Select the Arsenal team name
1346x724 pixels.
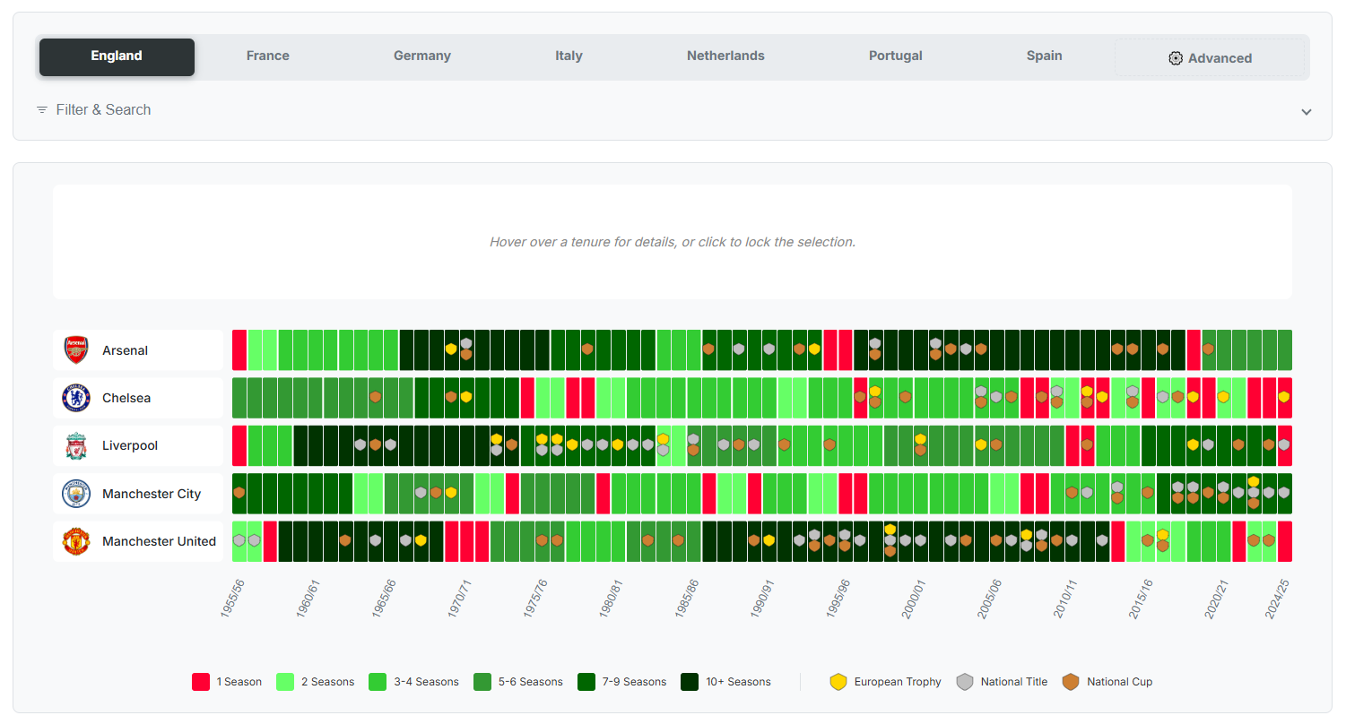click(126, 350)
